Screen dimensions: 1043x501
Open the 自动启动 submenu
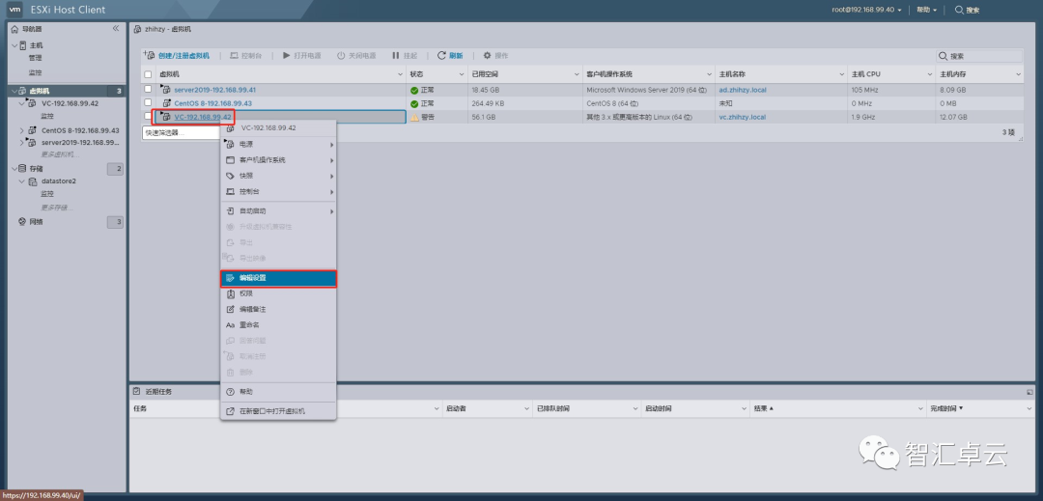tap(278, 210)
